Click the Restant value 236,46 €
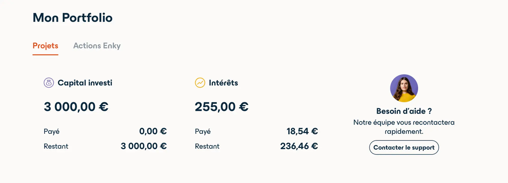Screen dimensions: 508x183 [299, 146]
